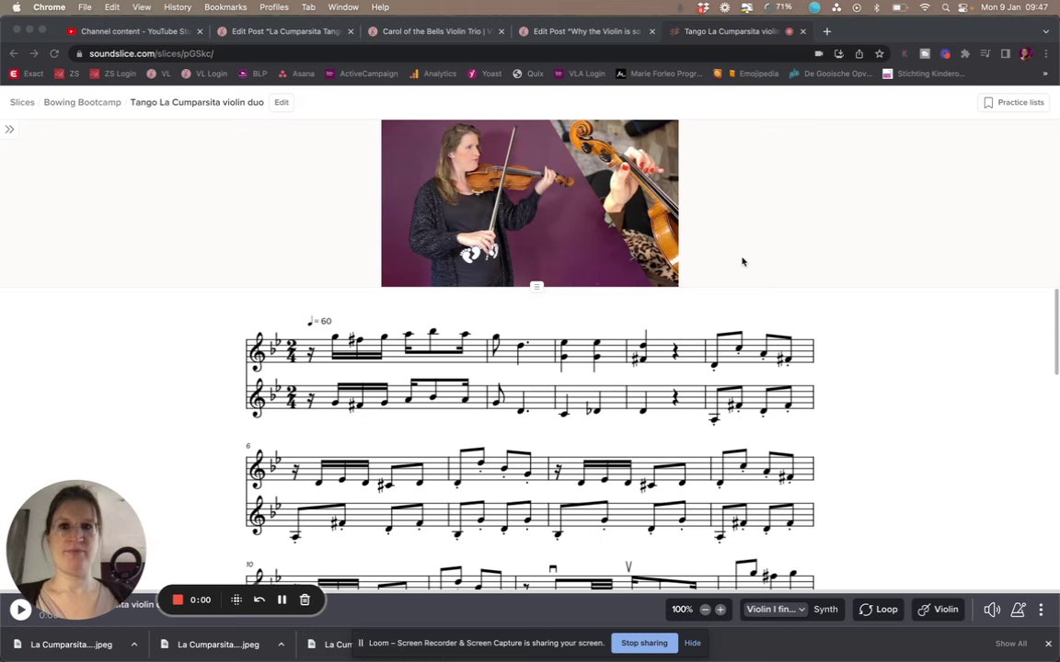Open the Chrome extensions puzzle icon
The width and height of the screenshot is (1060, 662).
coord(964,53)
